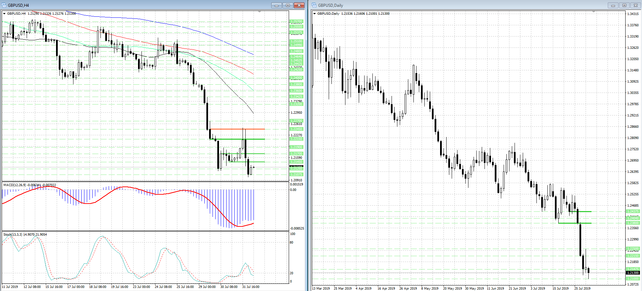The image size is (642, 291).
Task: Click the green 1.24375 price label on the Daily axis
Action: point(633,211)
